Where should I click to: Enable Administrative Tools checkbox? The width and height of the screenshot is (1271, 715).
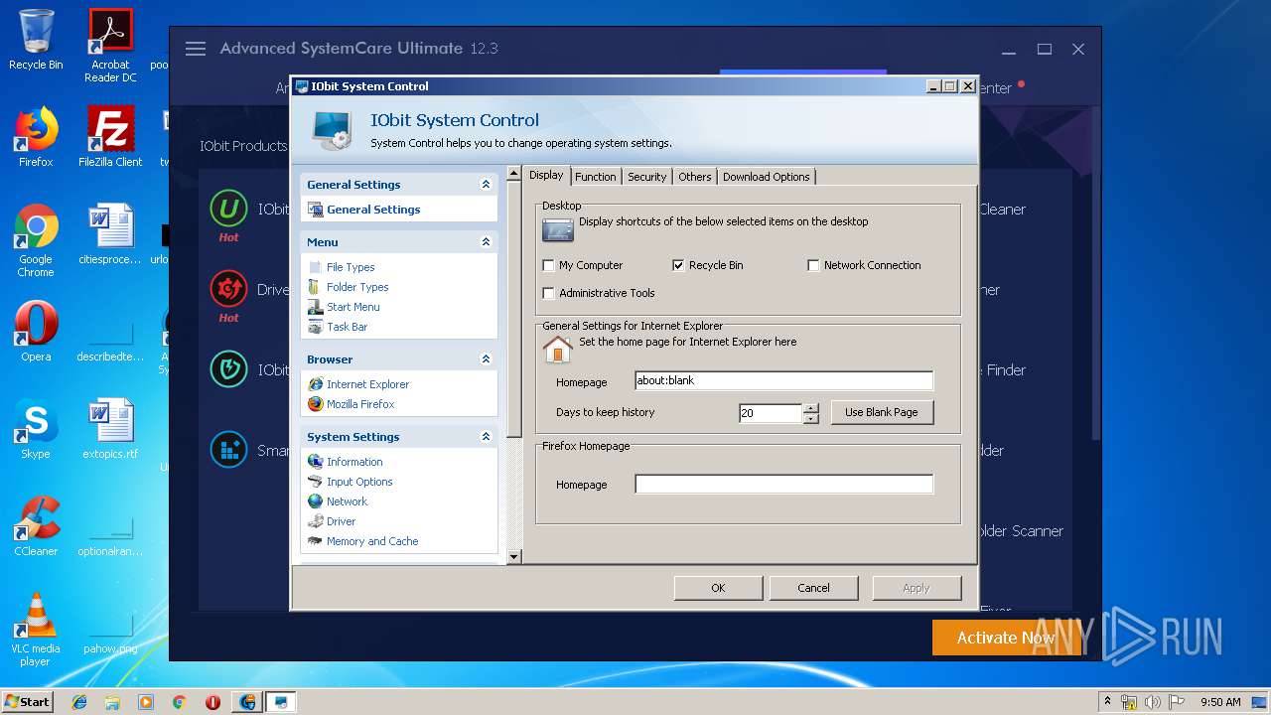(548, 293)
